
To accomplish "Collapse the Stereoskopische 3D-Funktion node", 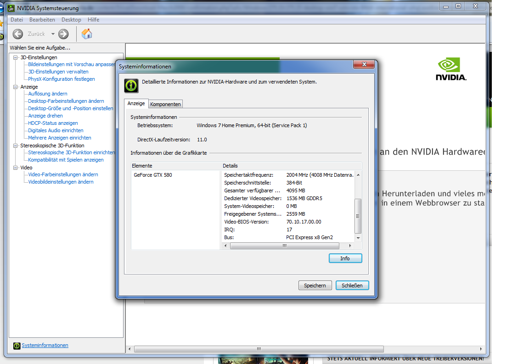I will click(15, 146).
